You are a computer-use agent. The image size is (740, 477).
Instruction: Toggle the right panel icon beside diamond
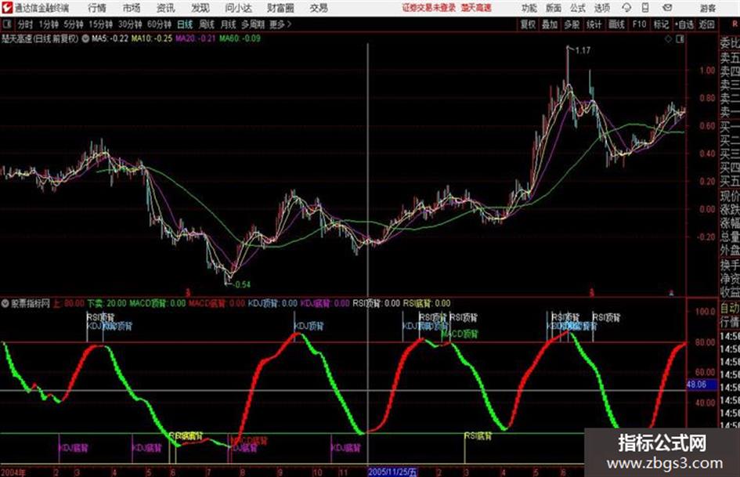680,39
